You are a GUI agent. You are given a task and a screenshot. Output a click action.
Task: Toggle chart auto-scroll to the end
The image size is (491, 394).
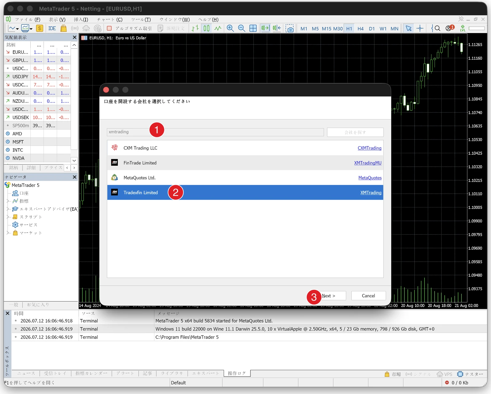[265, 28]
